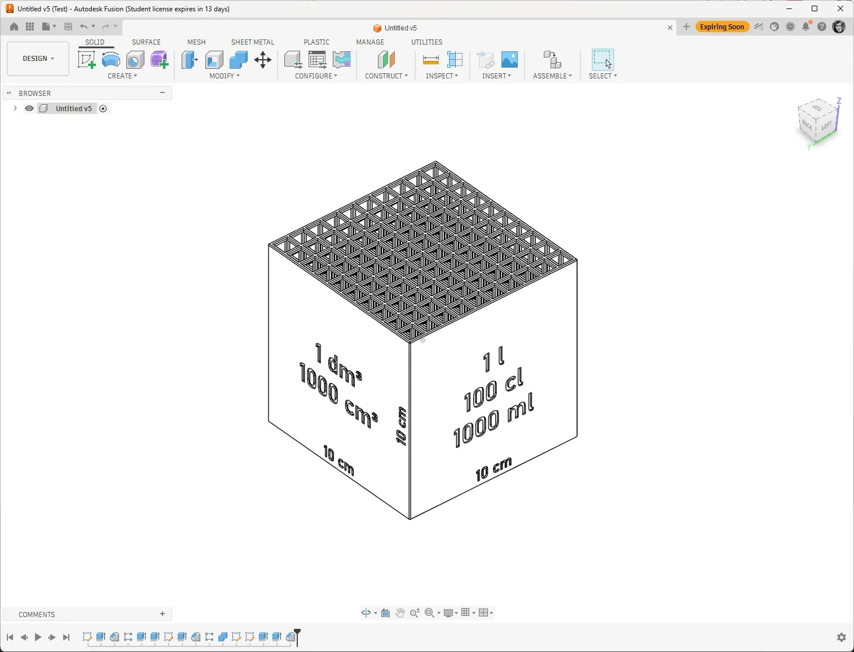854x652 pixels.
Task: Click the Insert link icon
Action: pos(485,59)
